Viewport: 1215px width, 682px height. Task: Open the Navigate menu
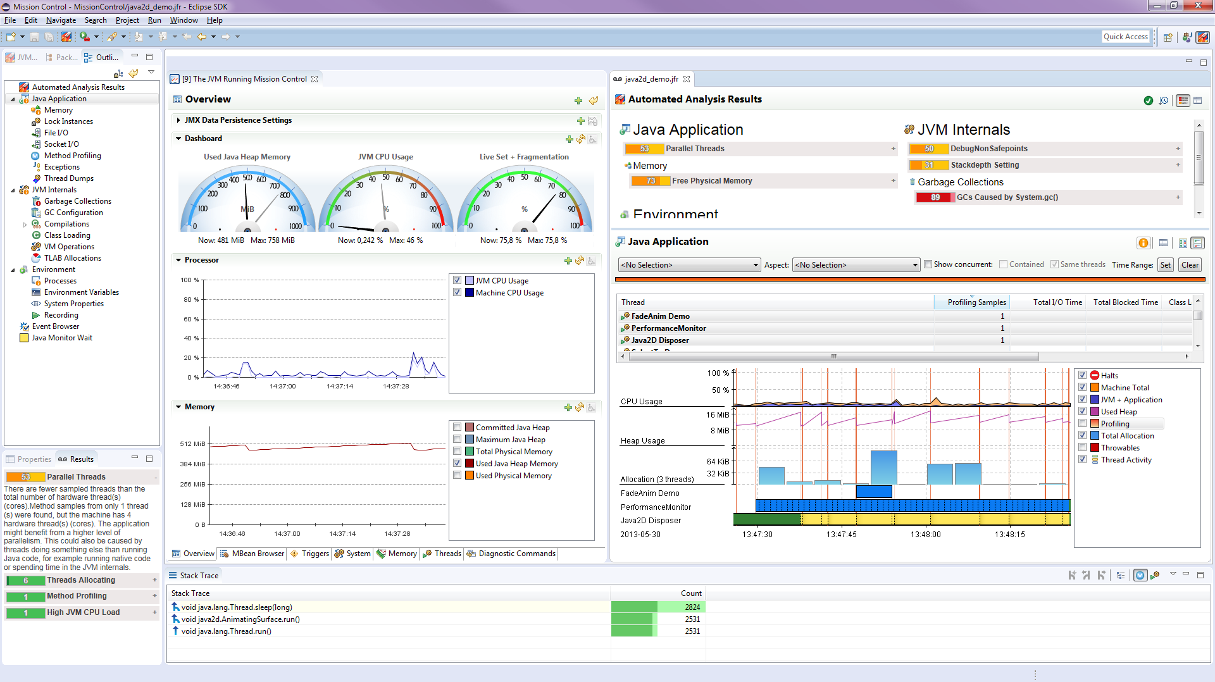pyautogui.click(x=61, y=20)
